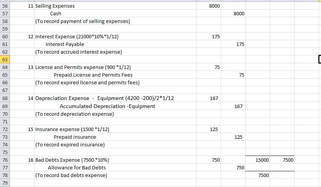Click the entry number 14 cell
Image resolution: width=321 pixels, height=187 pixels.
22,98
